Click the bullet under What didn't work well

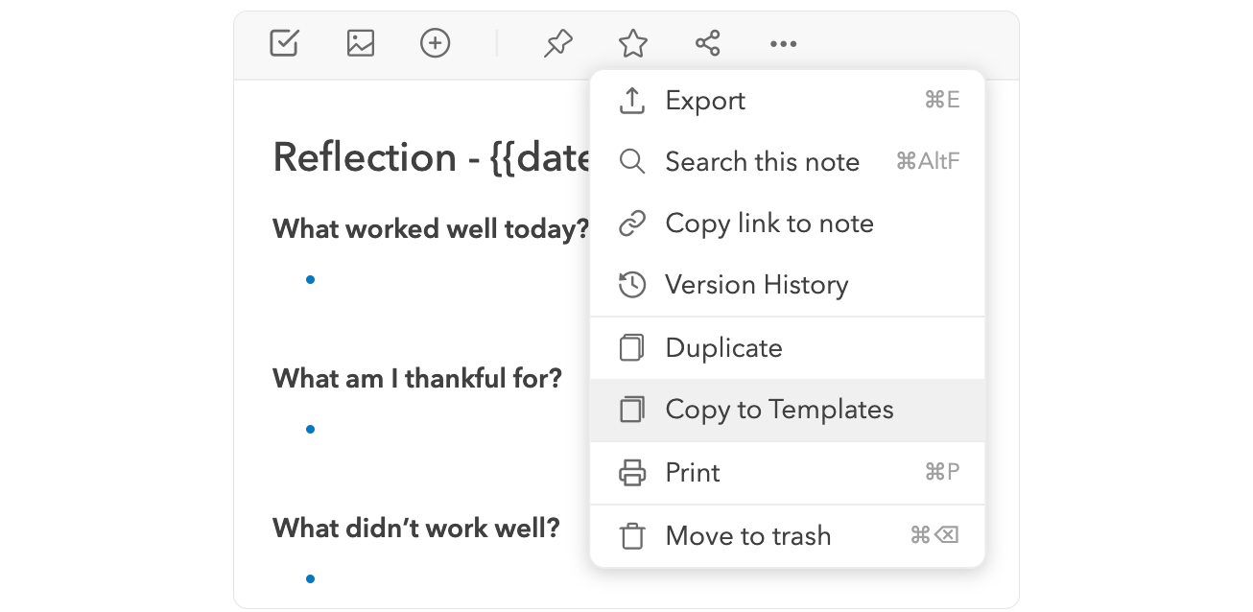tap(310, 578)
